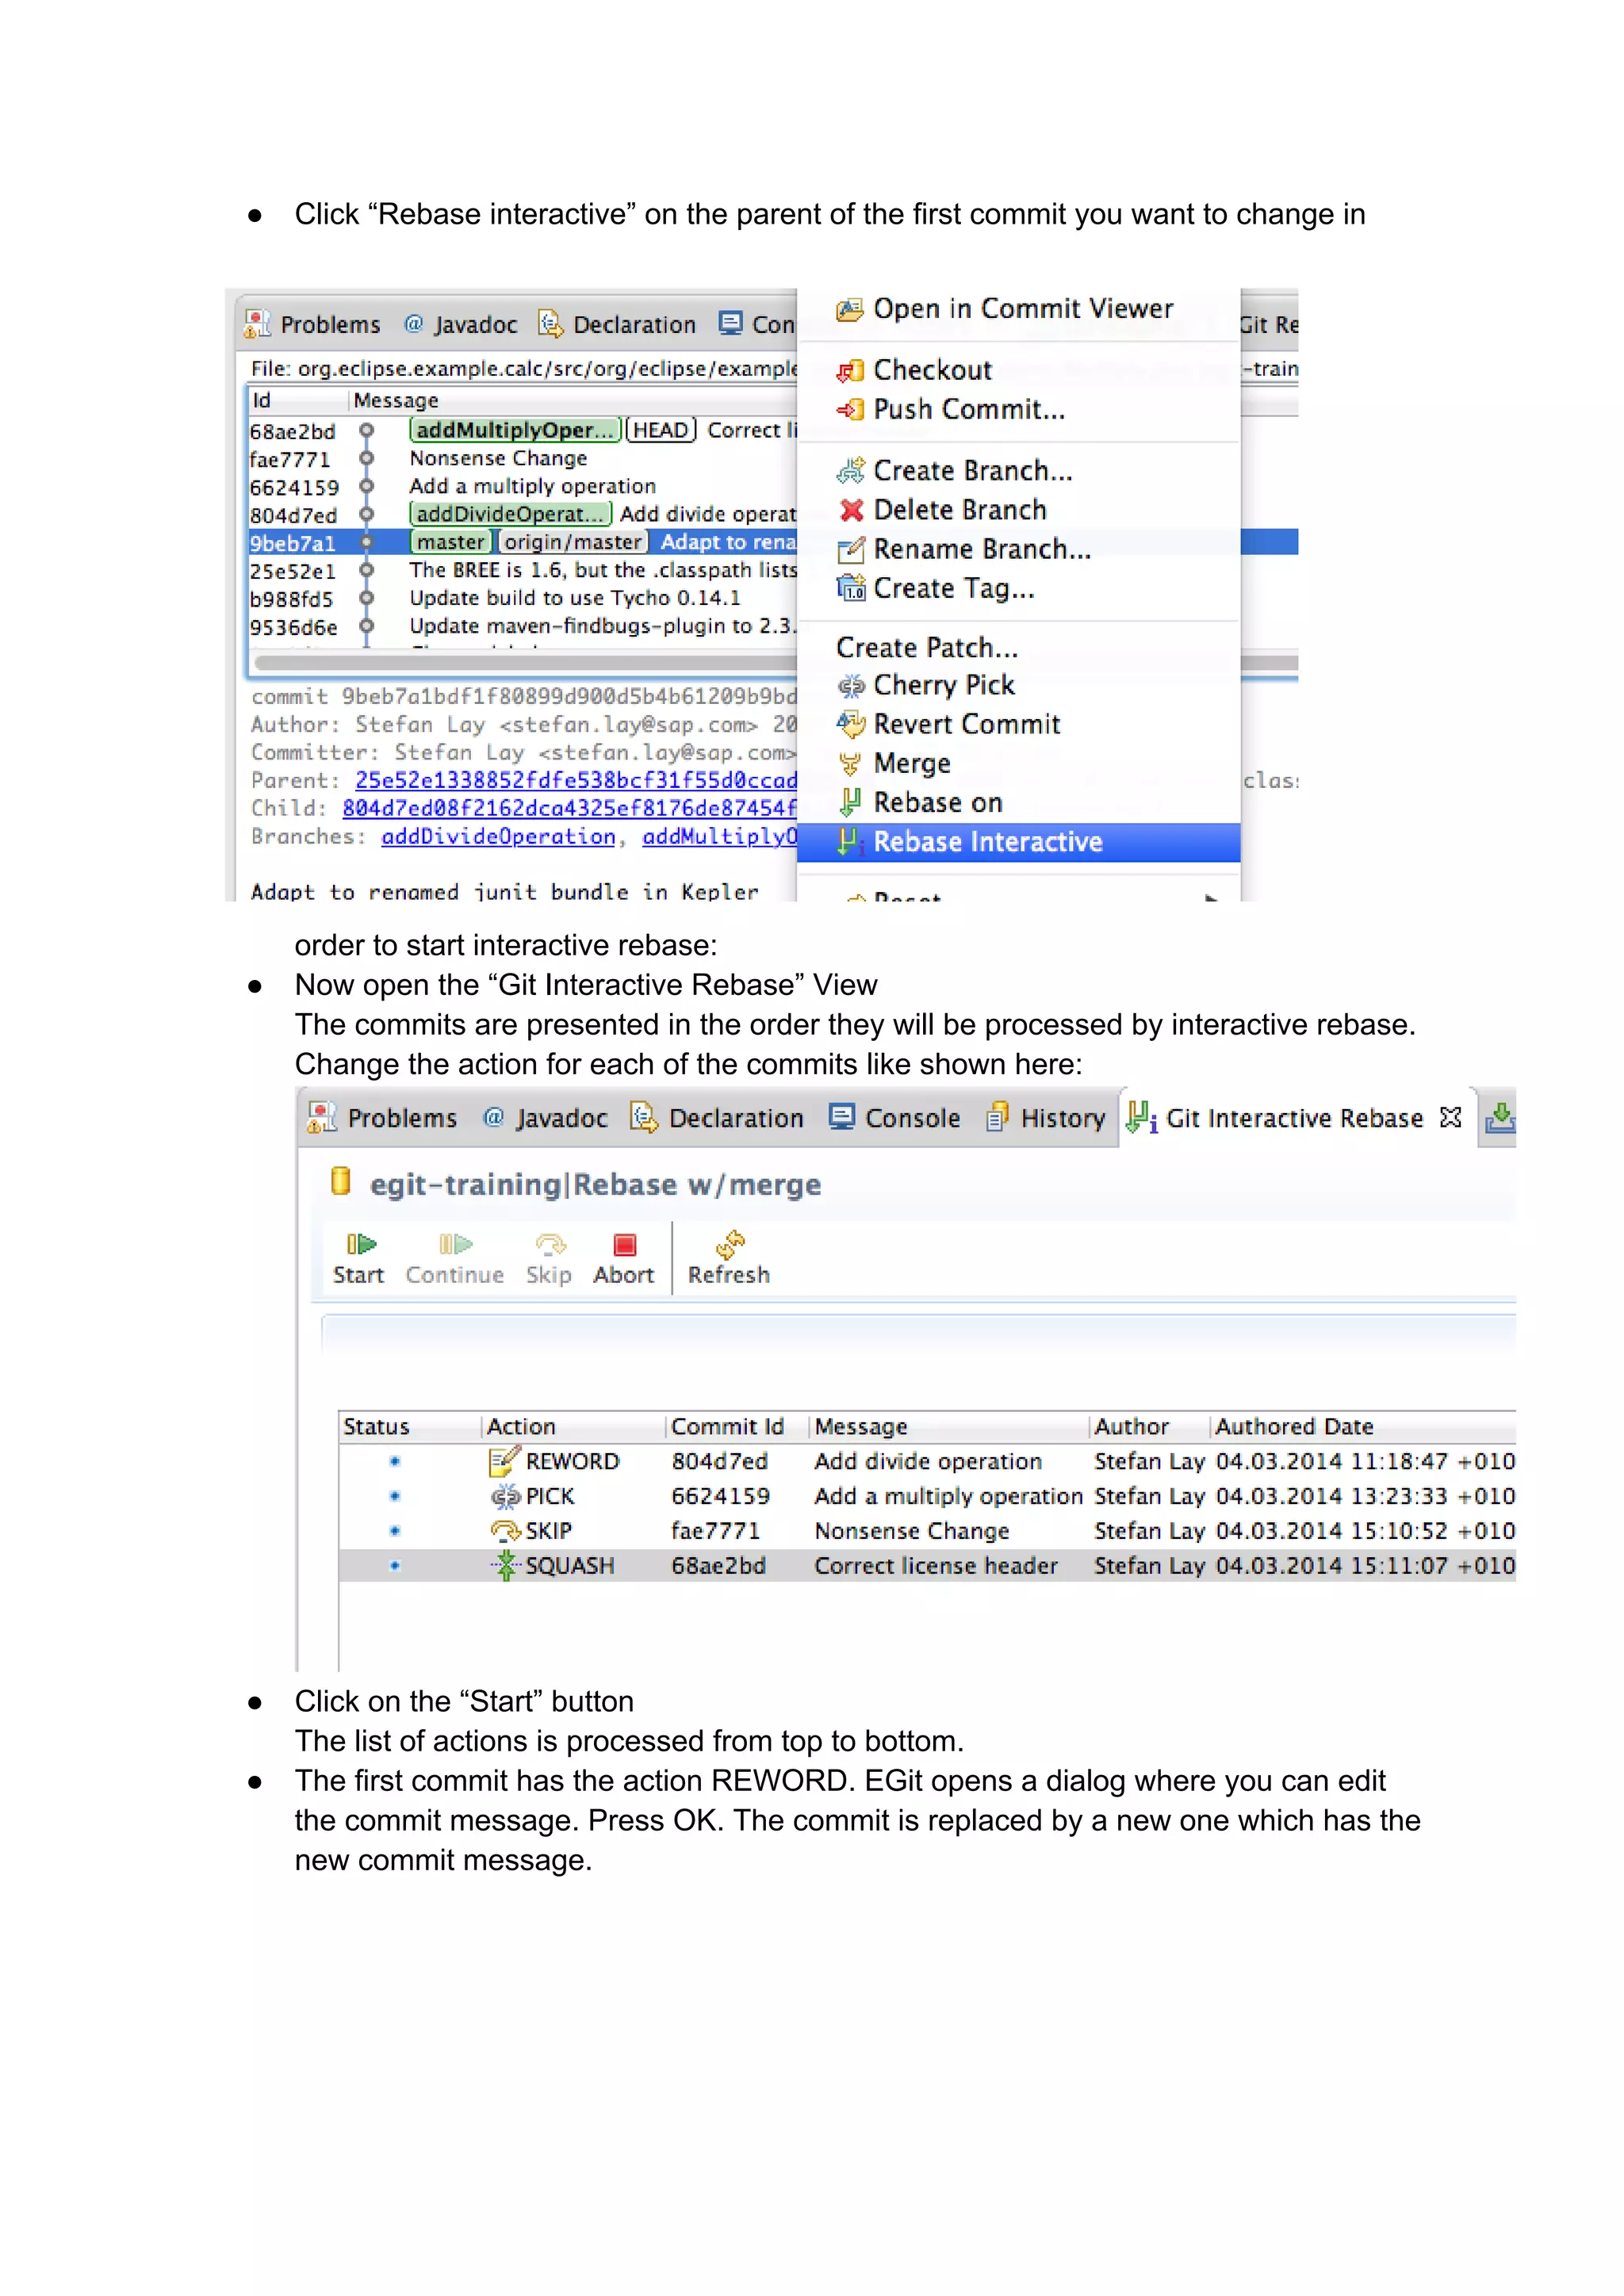This screenshot has width=1624, height=2296.
Task: Click the SKIP action icon for fae7771
Action: click(505, 1531)
